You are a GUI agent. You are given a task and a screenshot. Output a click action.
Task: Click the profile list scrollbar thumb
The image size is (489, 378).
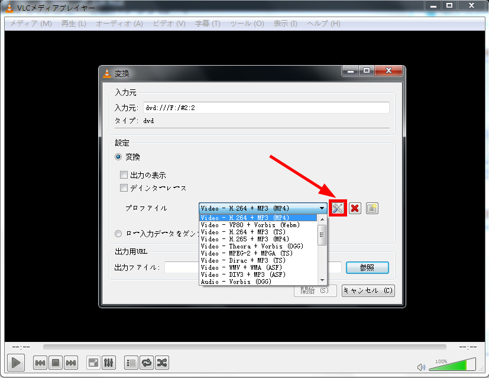322,234
